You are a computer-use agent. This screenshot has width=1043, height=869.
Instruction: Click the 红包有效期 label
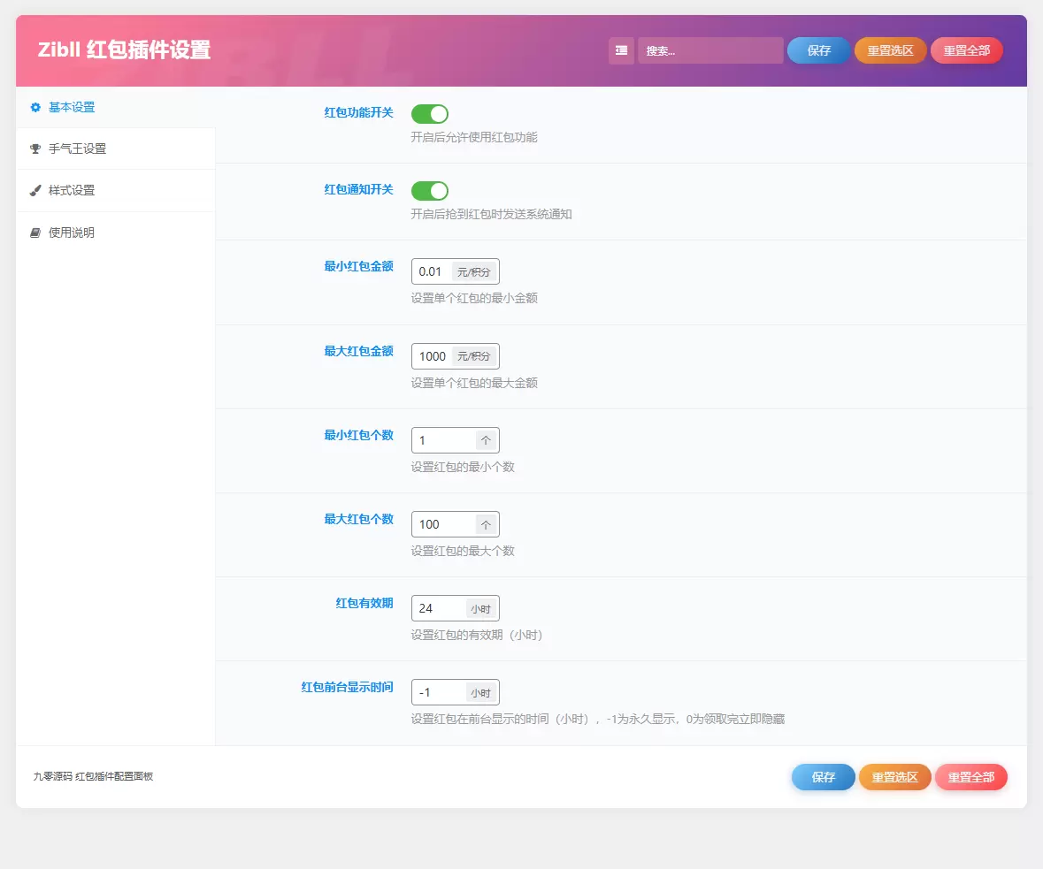364,603
